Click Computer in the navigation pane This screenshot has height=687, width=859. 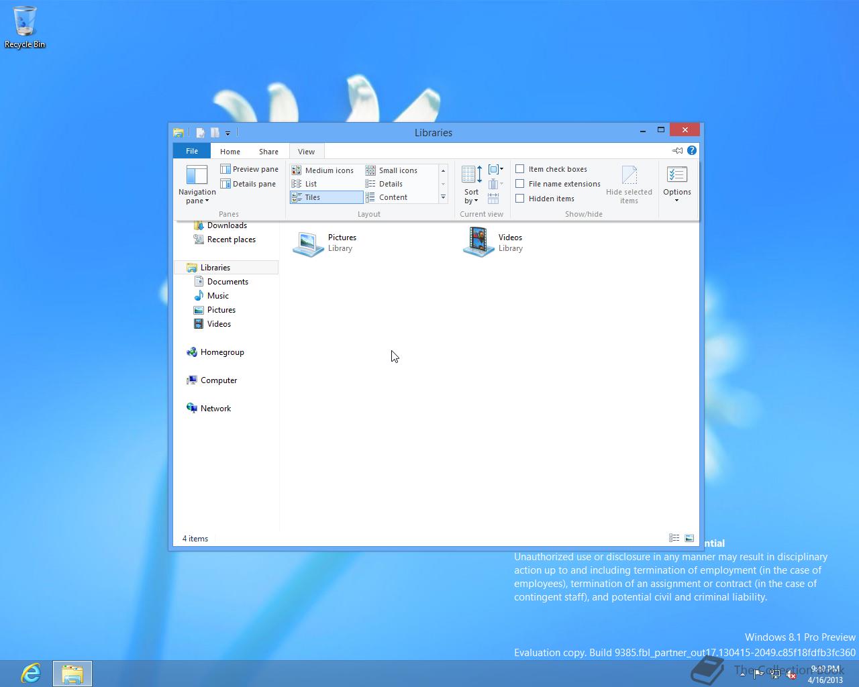(219, 380)
